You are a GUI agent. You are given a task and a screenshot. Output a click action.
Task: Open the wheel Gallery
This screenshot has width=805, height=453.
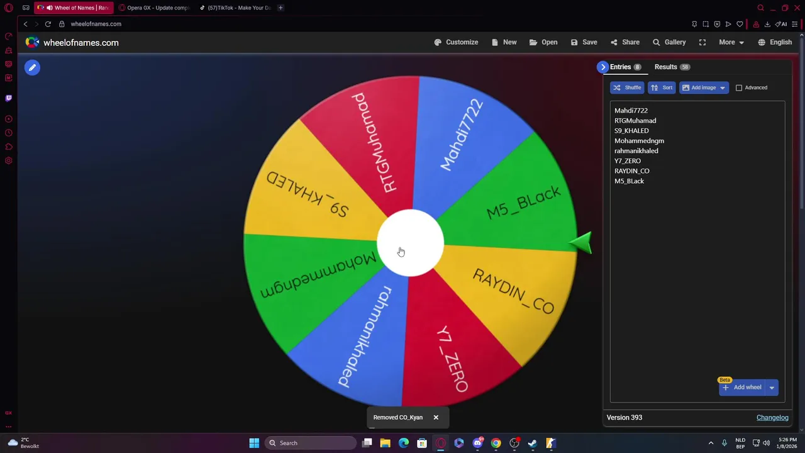click(669, 42)
